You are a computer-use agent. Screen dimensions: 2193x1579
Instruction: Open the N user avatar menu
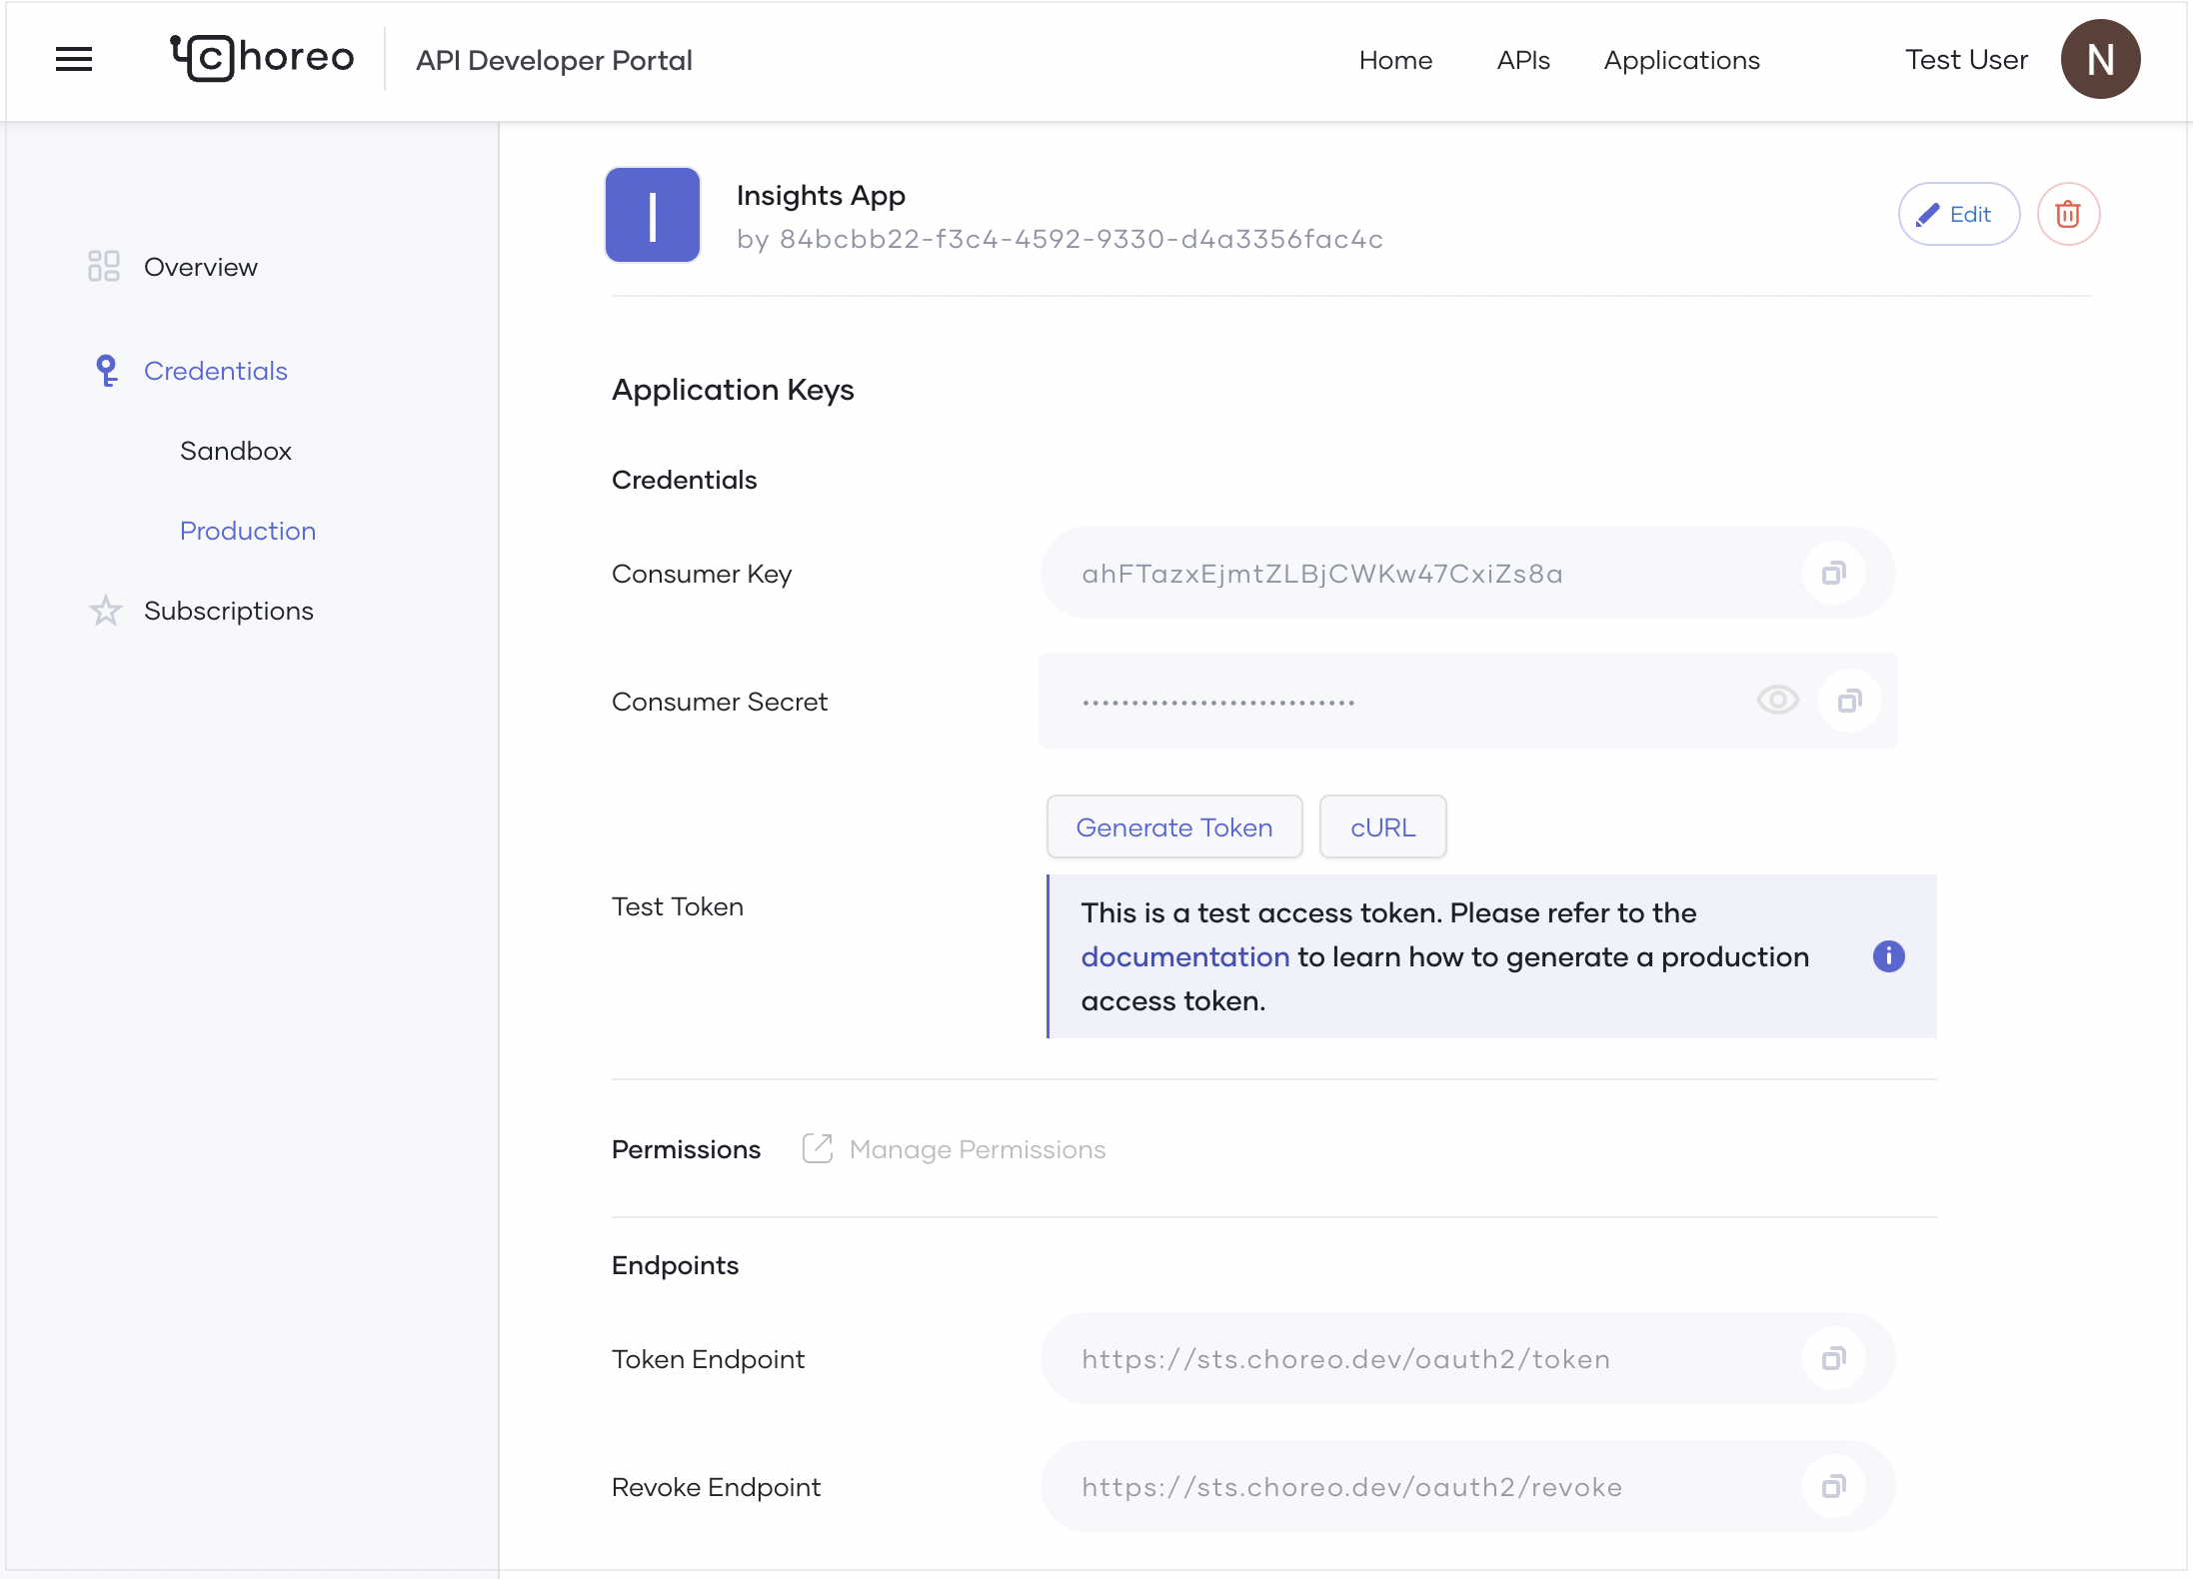(2100, 60)
